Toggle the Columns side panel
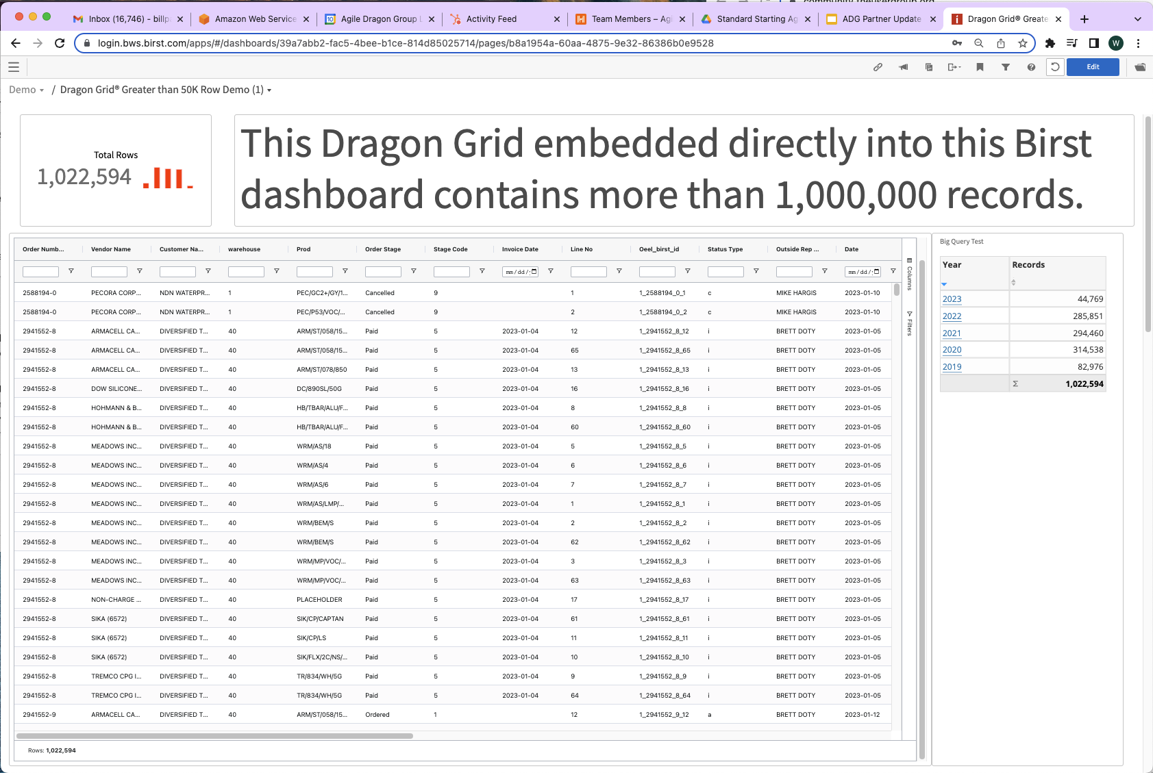1153x773 pixels. pos(909,274)
